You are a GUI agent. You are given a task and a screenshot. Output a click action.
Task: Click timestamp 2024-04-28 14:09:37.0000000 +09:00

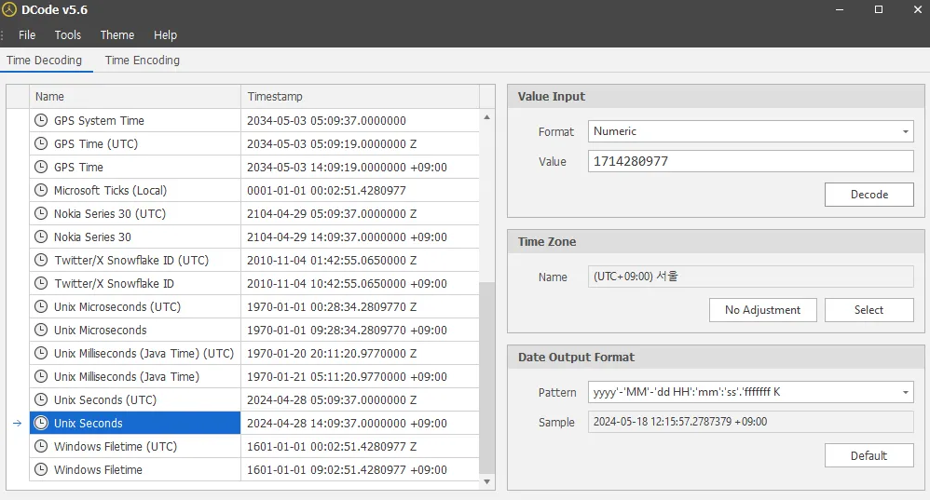coord(347,423)
